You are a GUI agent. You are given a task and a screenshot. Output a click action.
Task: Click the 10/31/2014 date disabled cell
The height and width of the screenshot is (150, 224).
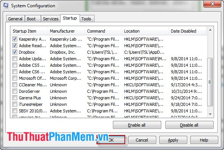pos(186,91)
